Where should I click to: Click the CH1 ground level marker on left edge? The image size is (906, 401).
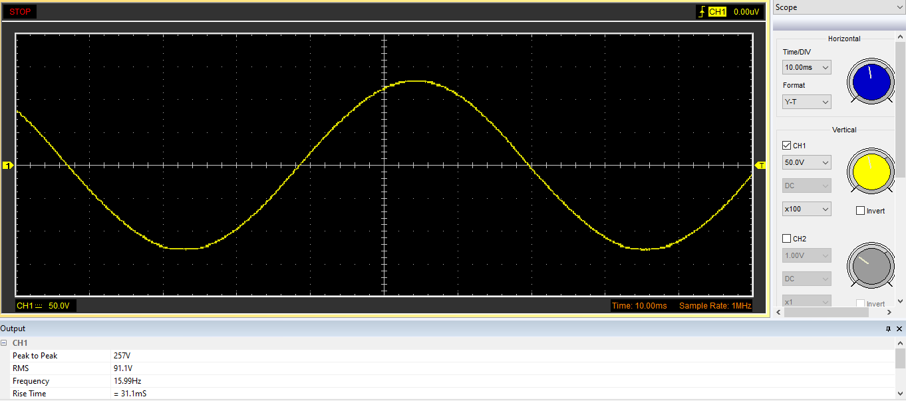coord(8,165)
